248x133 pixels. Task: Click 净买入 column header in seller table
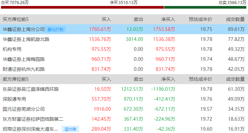coord(168,79)
